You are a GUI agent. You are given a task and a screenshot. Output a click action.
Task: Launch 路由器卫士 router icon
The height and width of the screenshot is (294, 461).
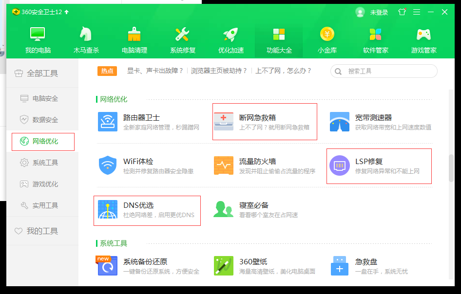pos(108,122)
